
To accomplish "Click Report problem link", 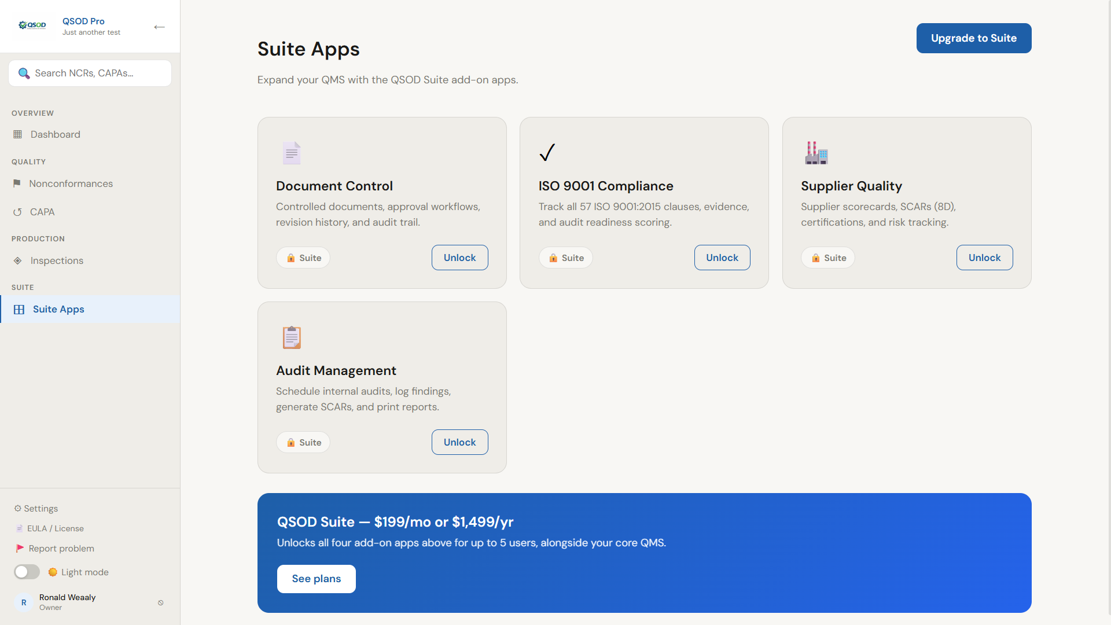I will click(x=55, y=548).
